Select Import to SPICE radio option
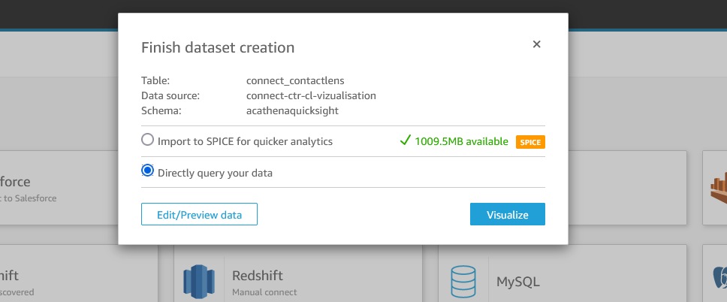Image resolution: width=727 pixels, height=302 pixels. (148, 140)
